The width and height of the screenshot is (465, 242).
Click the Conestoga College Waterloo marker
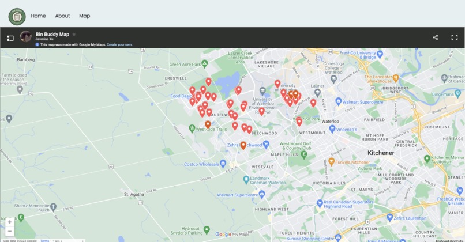coord(333,79)
